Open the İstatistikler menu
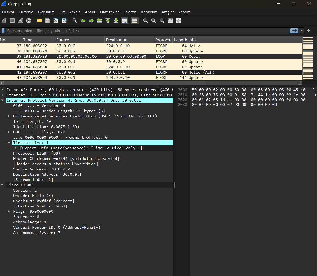This screenshot has height=276, width=317. click(x=109, y=12)
